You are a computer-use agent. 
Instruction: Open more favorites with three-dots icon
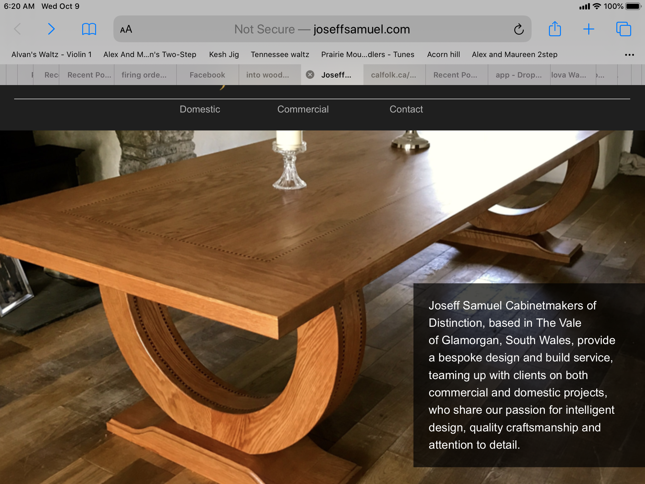(629, 55)
